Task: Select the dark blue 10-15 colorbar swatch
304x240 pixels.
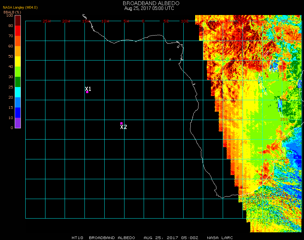Action: [18, 113]
